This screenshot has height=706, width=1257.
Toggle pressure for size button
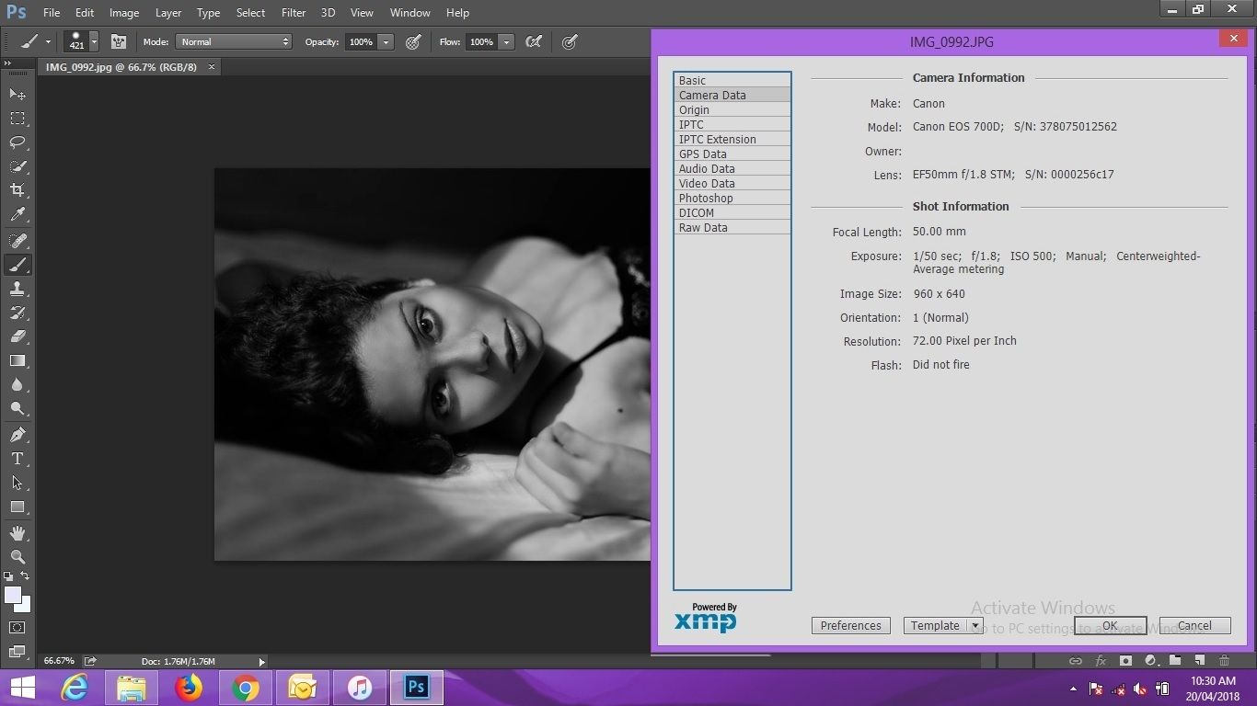pyautogui.click(x=570, y=41)
